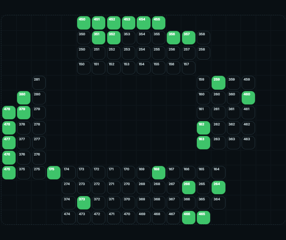
Task: Click seat 166
Action: click(188, 172)
